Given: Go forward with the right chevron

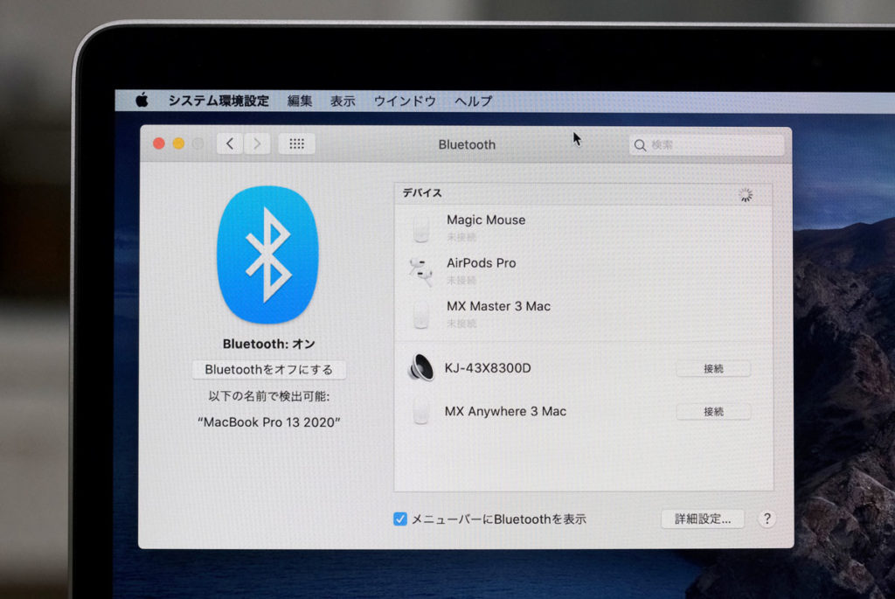Looking at the screenshot, I should 257,143.
